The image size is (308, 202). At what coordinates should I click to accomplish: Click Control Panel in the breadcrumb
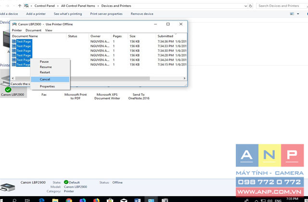tap(45, 6)
